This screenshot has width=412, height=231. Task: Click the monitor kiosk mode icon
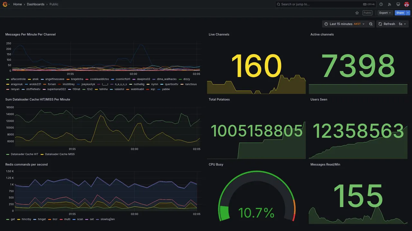tap(398, 4)
